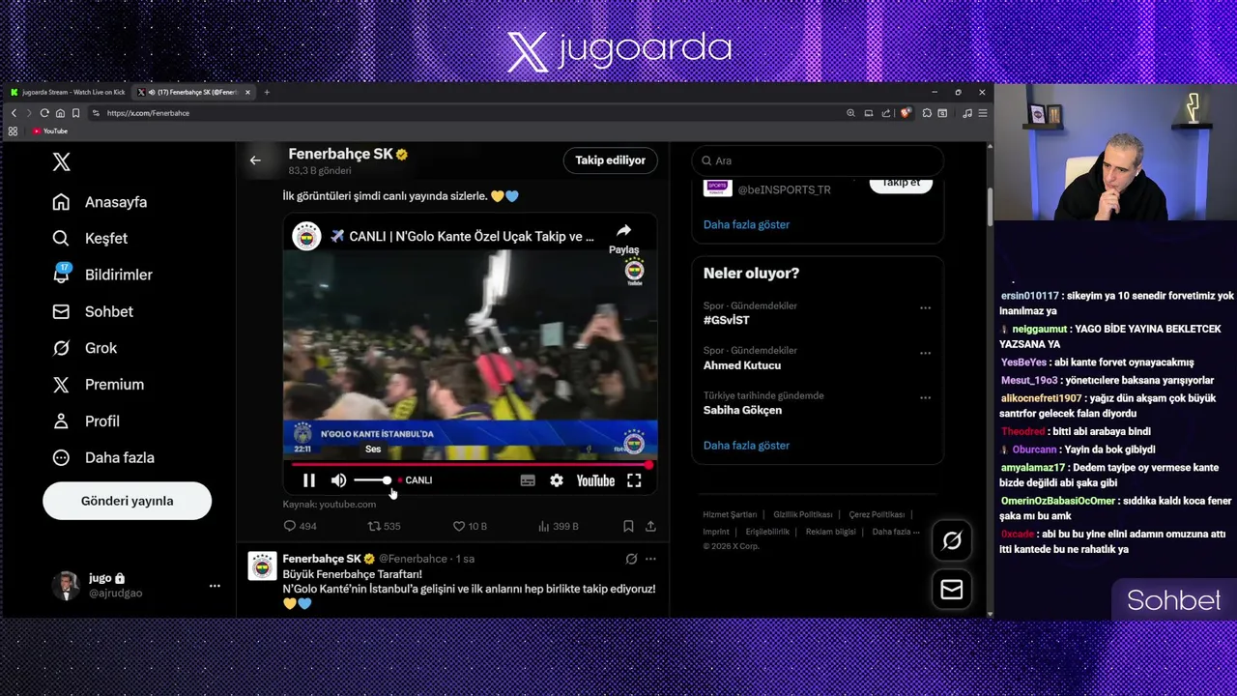Open options for Ahmed Kutucu trend
The image size is (1237, 696).
(925, 353)
